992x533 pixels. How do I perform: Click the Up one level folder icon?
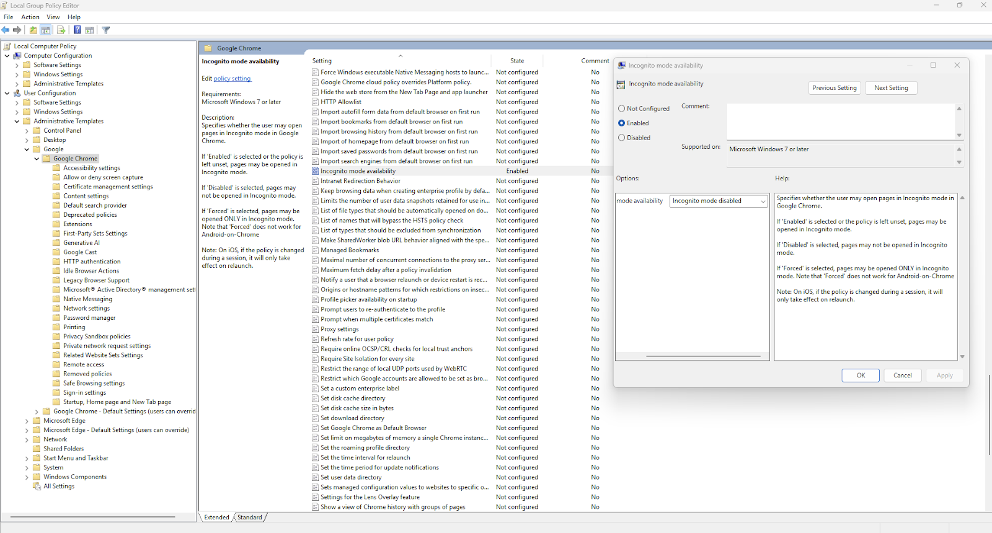(x=33, y=30)
